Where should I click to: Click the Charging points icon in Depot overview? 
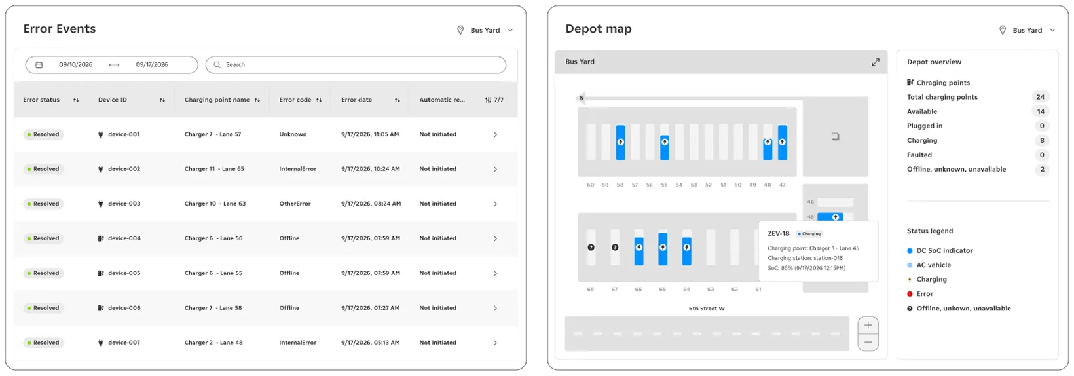coord(910,83)
